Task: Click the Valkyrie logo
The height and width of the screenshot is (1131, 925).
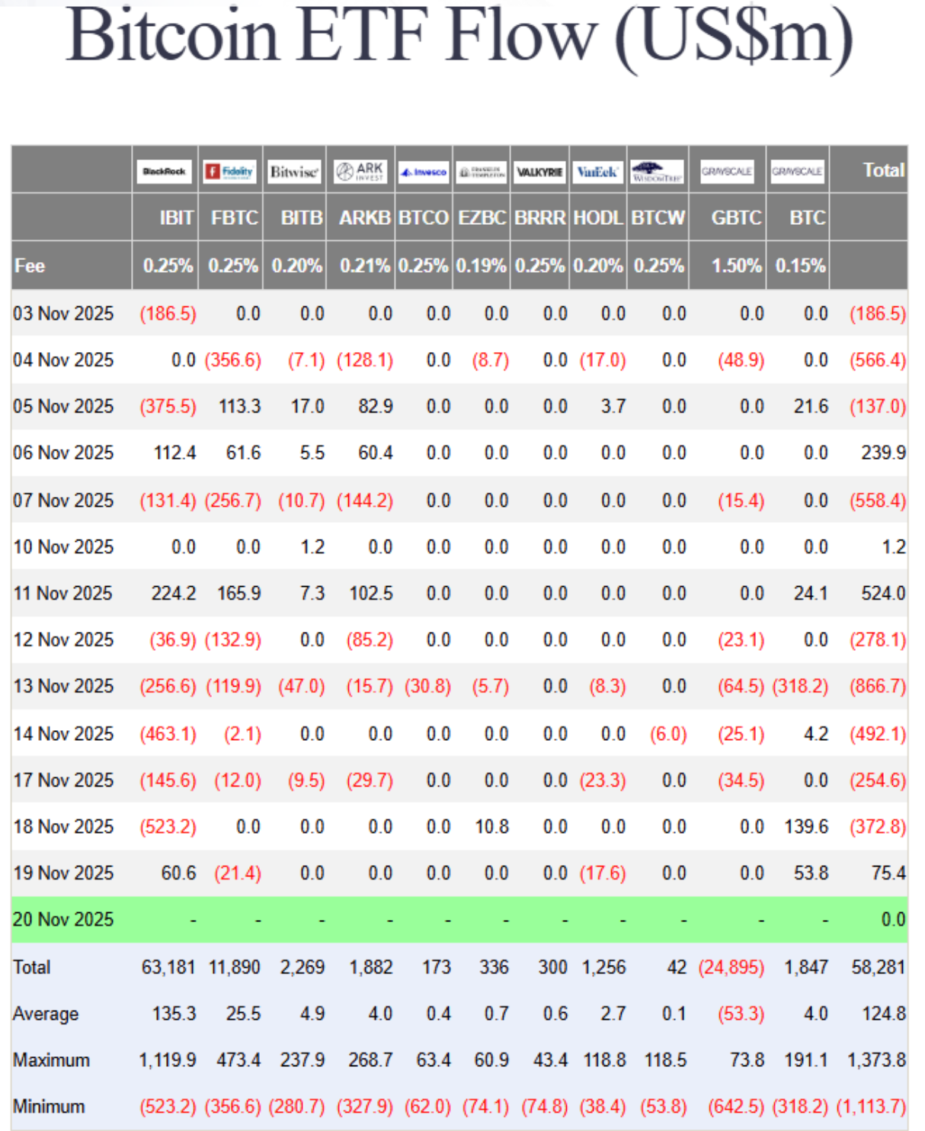Action: coord(539,171)
